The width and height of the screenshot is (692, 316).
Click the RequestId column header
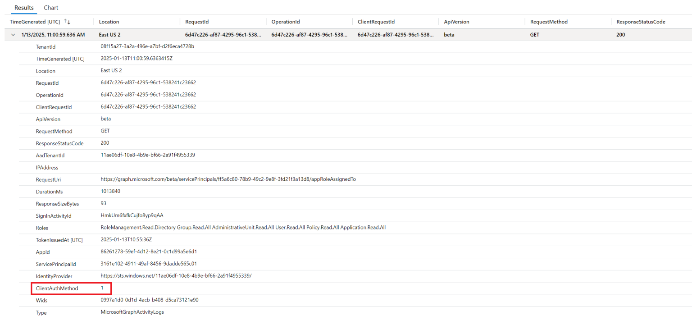pos(197,22)
